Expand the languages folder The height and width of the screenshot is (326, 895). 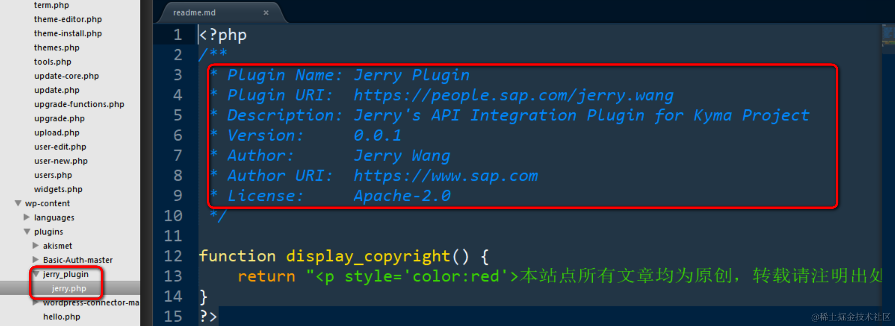point(27,217)
